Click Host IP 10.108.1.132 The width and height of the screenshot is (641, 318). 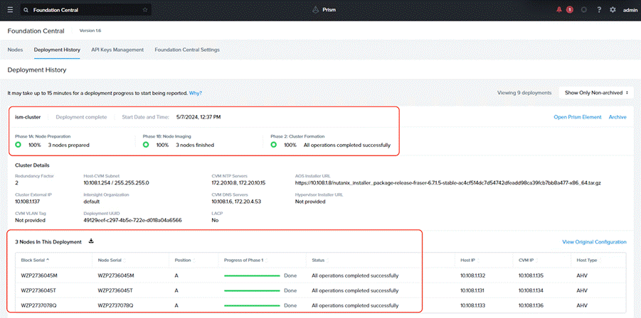[472, 275]
